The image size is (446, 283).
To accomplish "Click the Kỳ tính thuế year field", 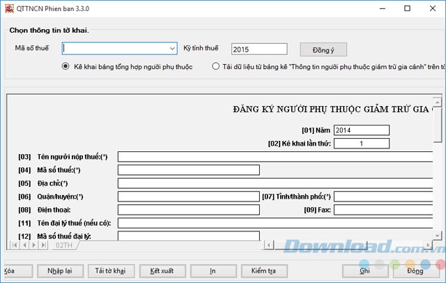I will coord(259,49).
